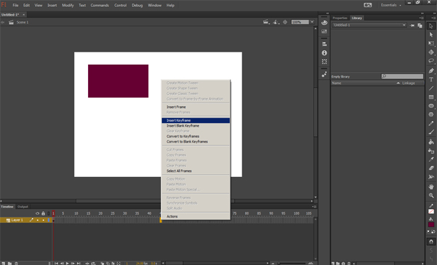Image resolution: width=437 pixels, height=265 pixels.
Task: Toggle Layer 1 visibility dot
Action: coord(37,220)
